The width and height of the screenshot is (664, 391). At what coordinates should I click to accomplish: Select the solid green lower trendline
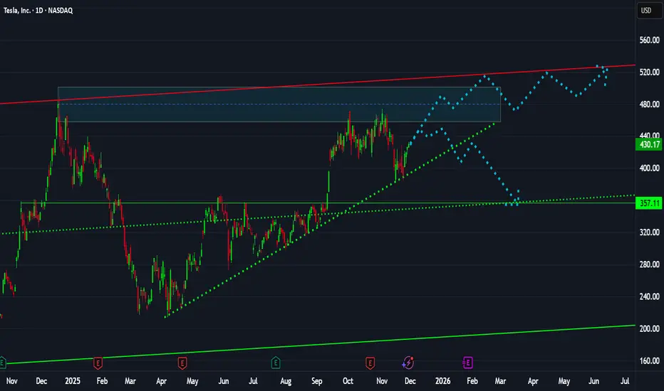318,345
